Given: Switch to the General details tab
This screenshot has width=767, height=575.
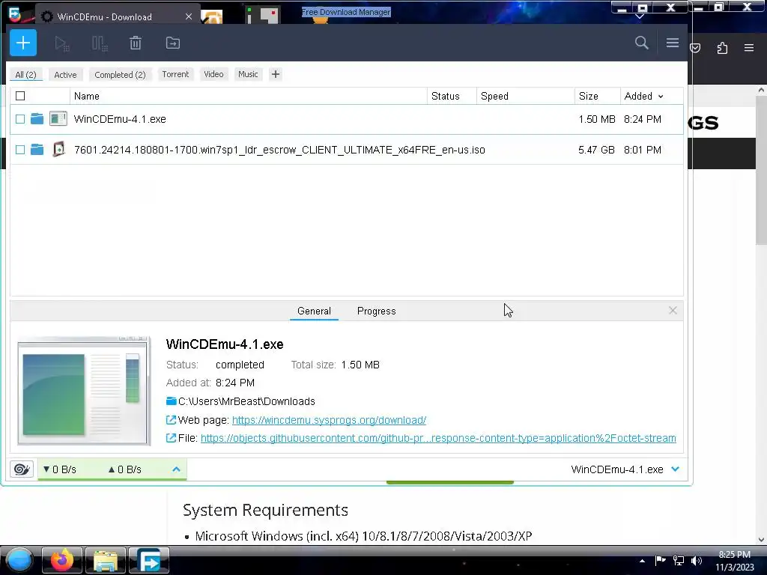Looking at the screenshot, I should 314,311.
